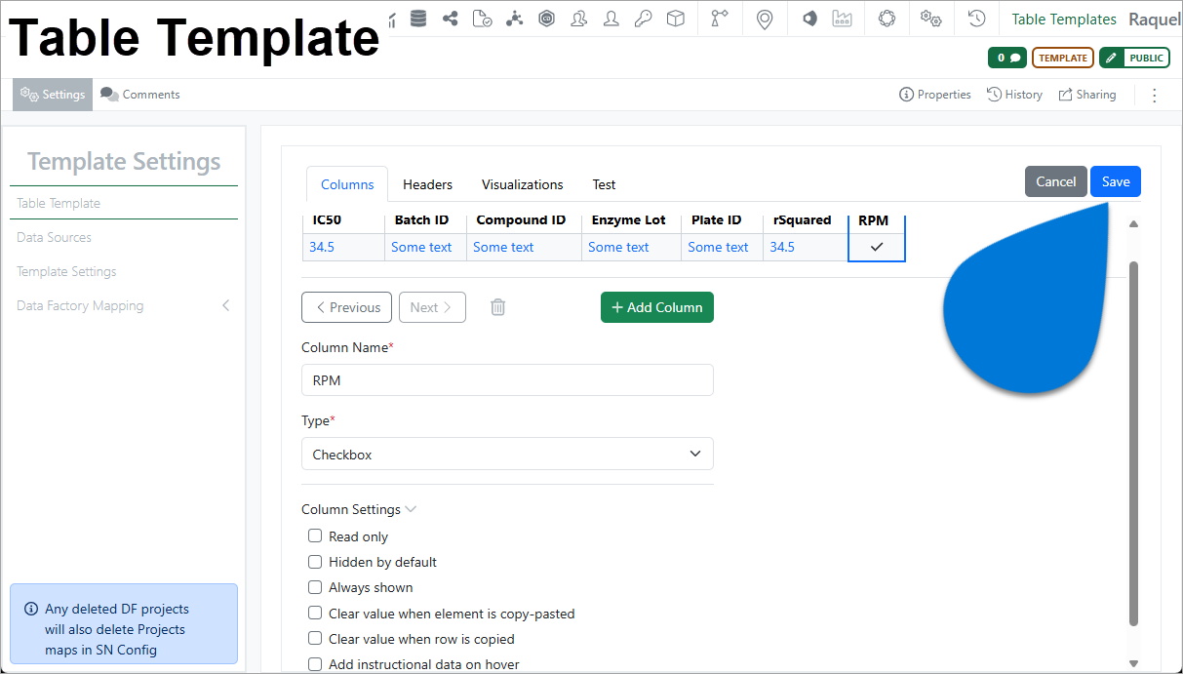Enable the Read only checkbox
1183x674 pixels.
pyautogui.click(x=315, y=536)
